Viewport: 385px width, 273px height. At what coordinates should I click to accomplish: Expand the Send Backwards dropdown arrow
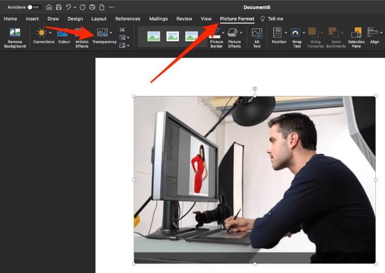pyautogui.click(x=343, y=33)
